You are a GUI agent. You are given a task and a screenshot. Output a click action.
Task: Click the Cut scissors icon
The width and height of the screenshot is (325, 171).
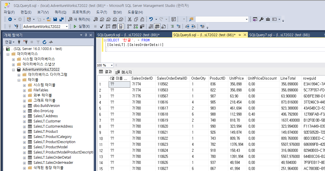[129, 19]
